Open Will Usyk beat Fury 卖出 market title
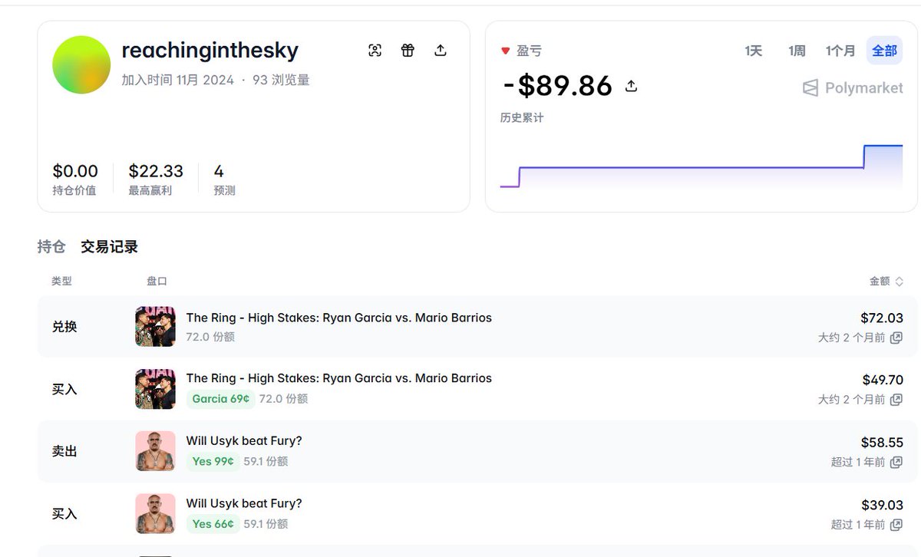 click(244, 440)
